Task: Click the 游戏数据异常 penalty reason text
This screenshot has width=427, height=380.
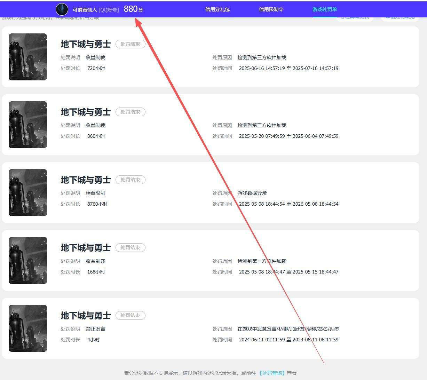Action: click(x=252, y=193)
